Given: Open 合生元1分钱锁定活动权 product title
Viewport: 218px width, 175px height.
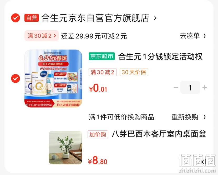Looking at the screenshot, I should tap(160, 56).
